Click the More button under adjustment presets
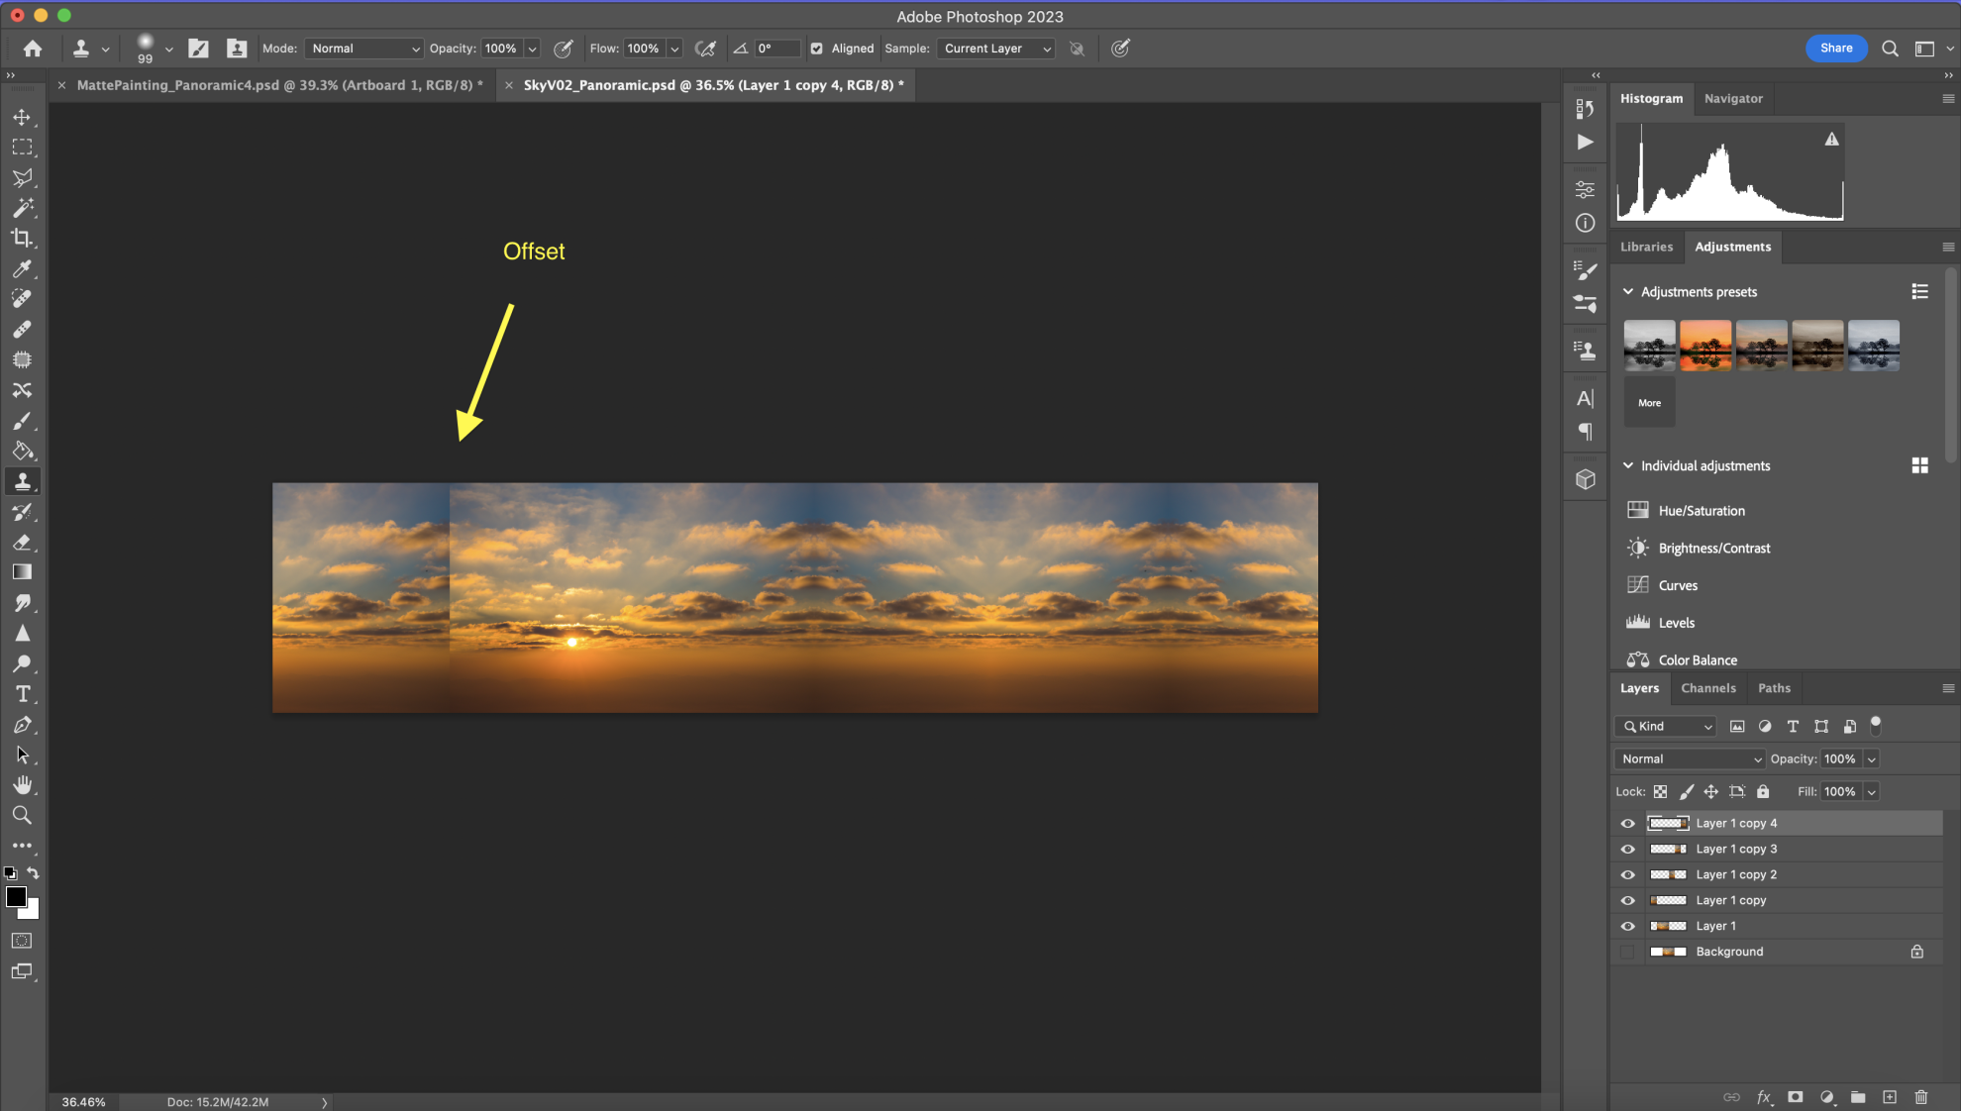 tap(1649, 402)
